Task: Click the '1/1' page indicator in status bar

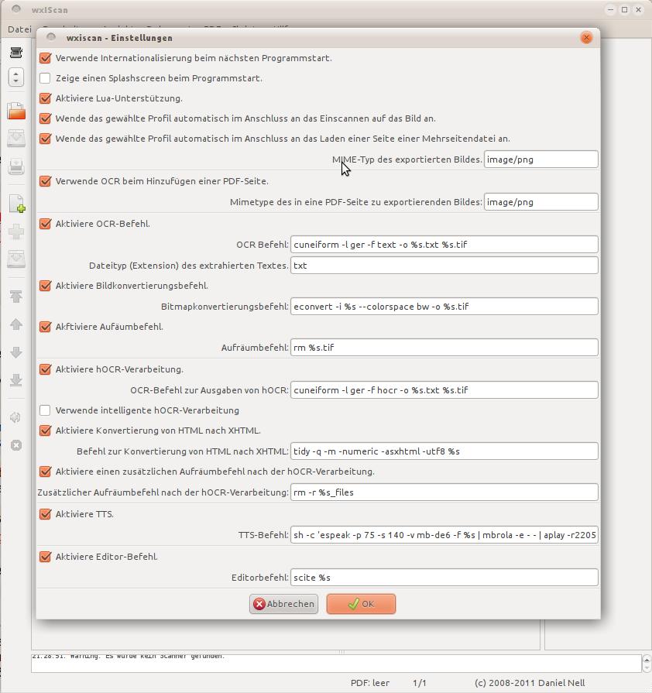Action: click(420, 683)
